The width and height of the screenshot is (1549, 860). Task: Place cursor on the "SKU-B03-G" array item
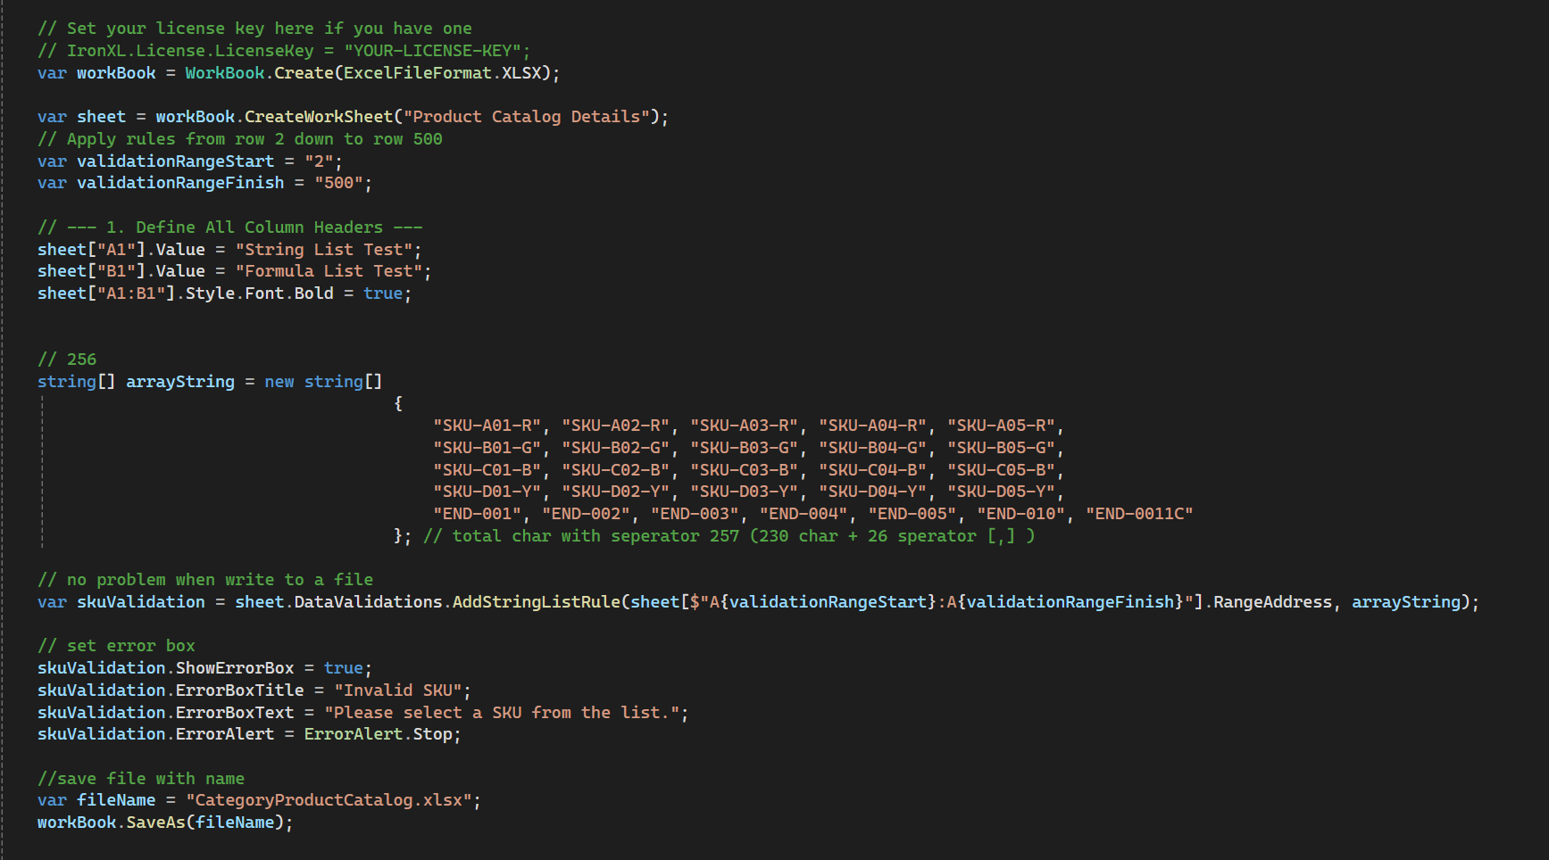coord(745,448)
